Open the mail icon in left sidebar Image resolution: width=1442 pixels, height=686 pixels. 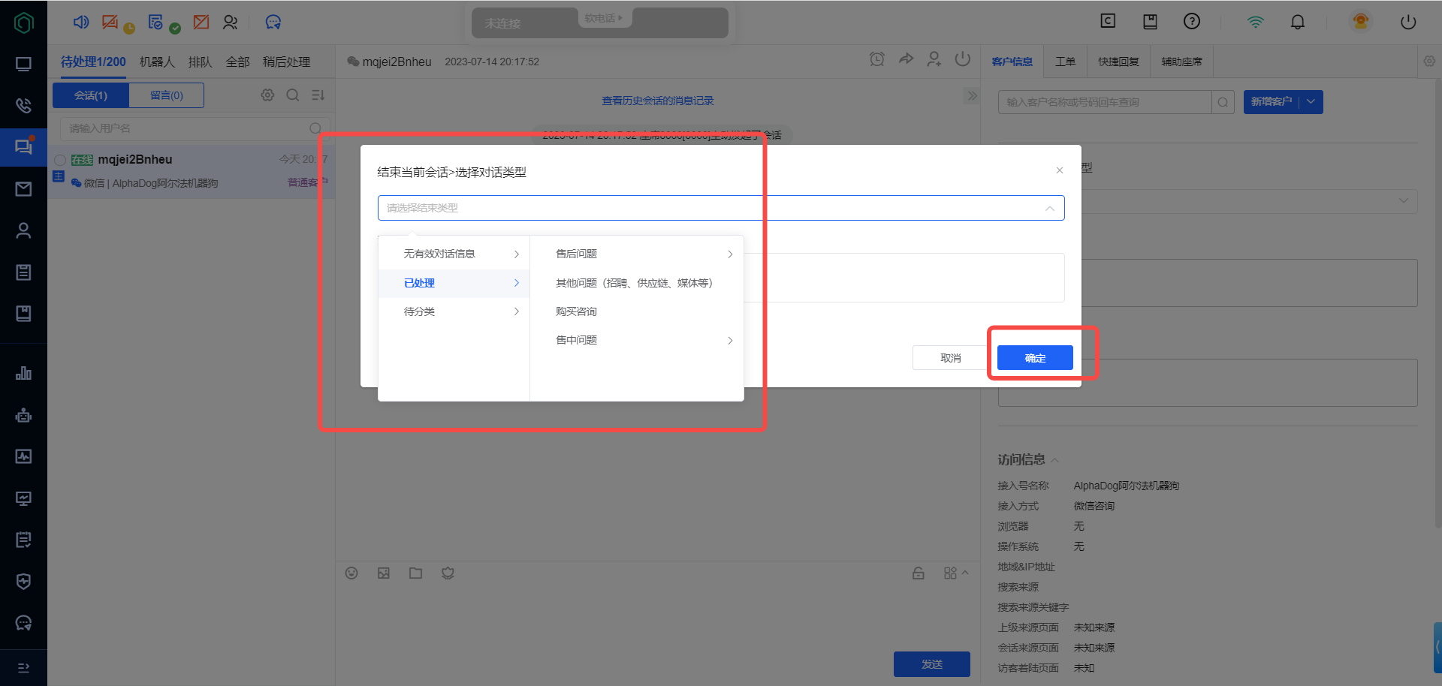[x=23, y=189]
